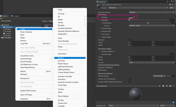This screenshot has height=107, width=176.
Task: Click the Albedo texture picker circle
Action: coord(101,17)
